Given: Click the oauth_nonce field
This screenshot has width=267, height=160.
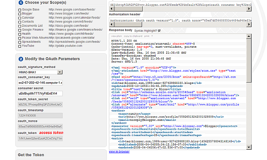Looking at the screenshot, I should pos(40,126).
